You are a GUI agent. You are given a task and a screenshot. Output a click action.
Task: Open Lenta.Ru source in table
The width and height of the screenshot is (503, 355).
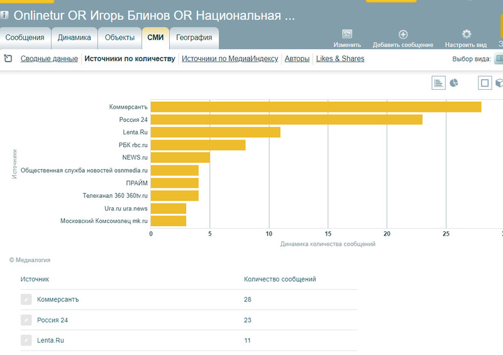pos(50,341)
